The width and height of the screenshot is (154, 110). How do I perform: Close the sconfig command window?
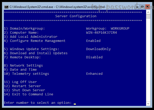[x=147, y=7]
